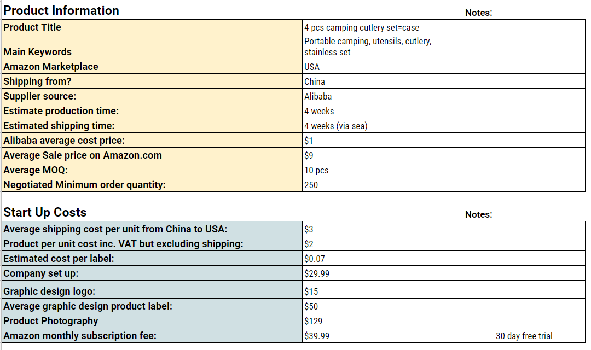The image size is (591, 350).
Task: Click the Start Up Costs heading
Action: (45, 212)
